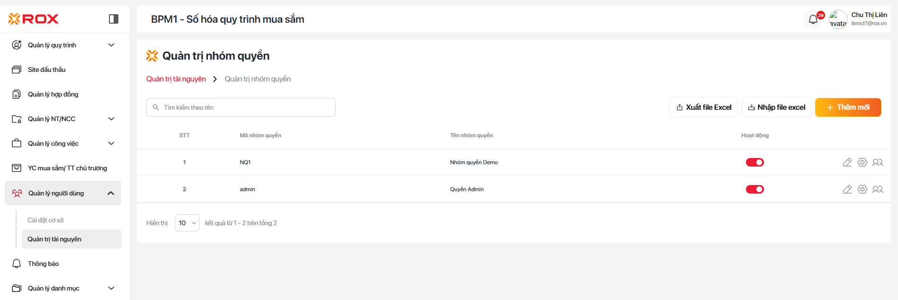This screenshot has height=300, width=898.
Task: Open Site đấu thầu menu item
Action: pos(46,70)
